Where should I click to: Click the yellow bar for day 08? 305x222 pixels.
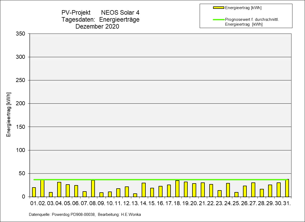[93, 189]
